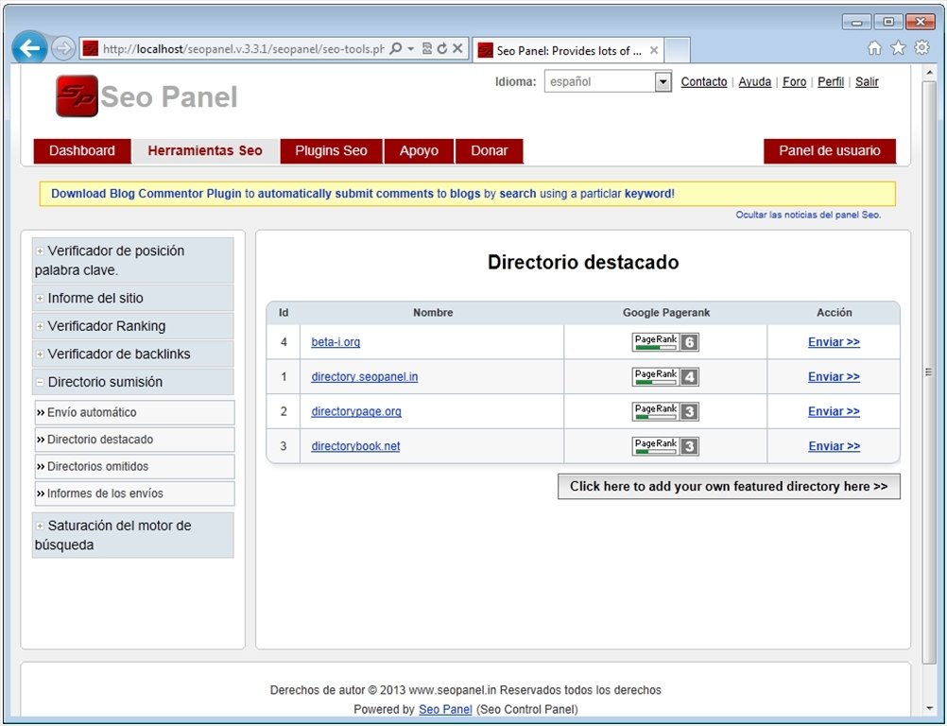Click the search magnifier in address bar

pyautogui.click(x=396, y=49)
